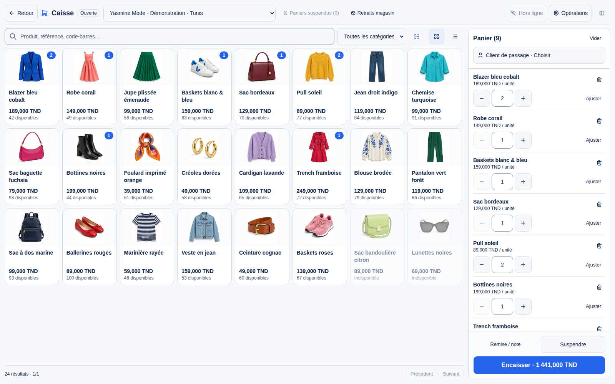This screenshot has height=384, width=615.
Task: Open Paniers suspendus list
Action: (311, 13)
